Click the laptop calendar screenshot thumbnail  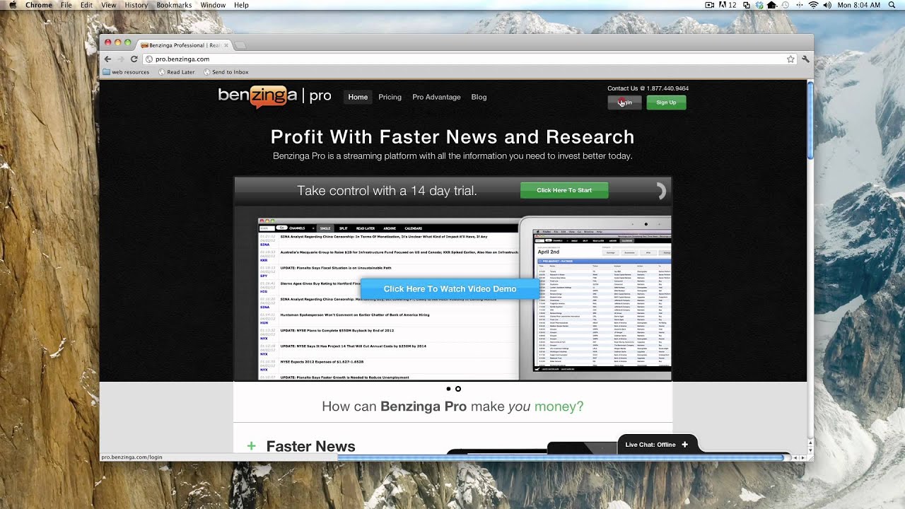595,298
